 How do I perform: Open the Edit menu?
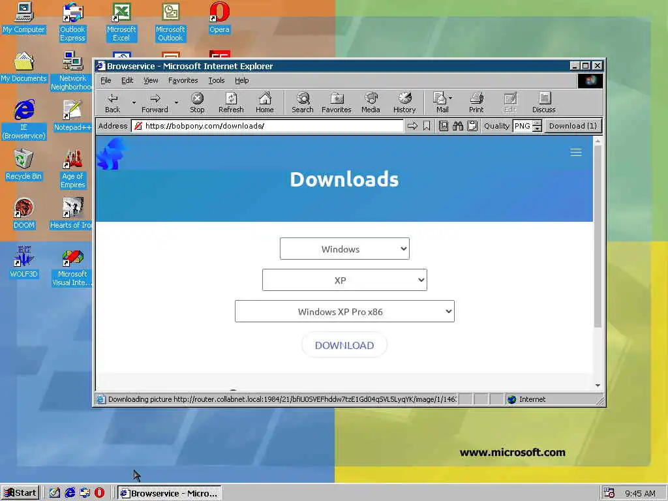[x=127, y=80]
